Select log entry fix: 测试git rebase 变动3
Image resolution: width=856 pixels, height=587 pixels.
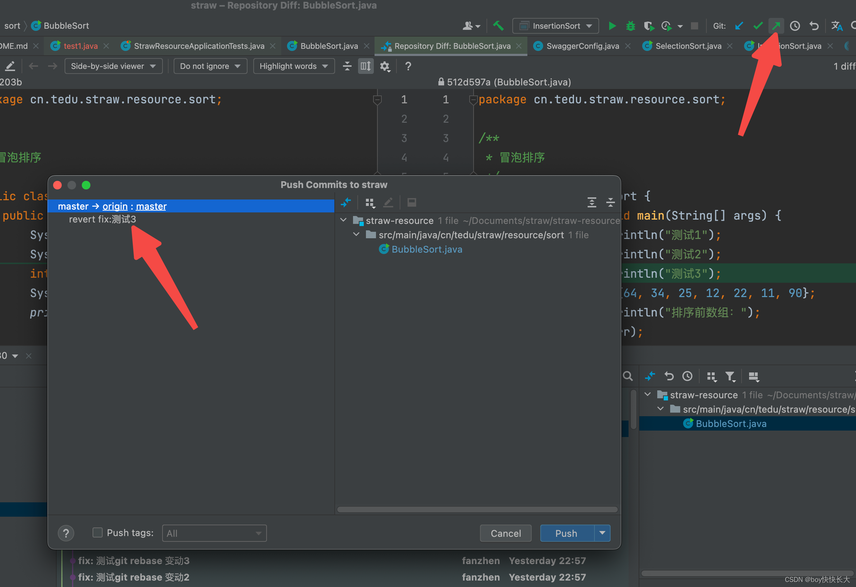pos(133,560)
